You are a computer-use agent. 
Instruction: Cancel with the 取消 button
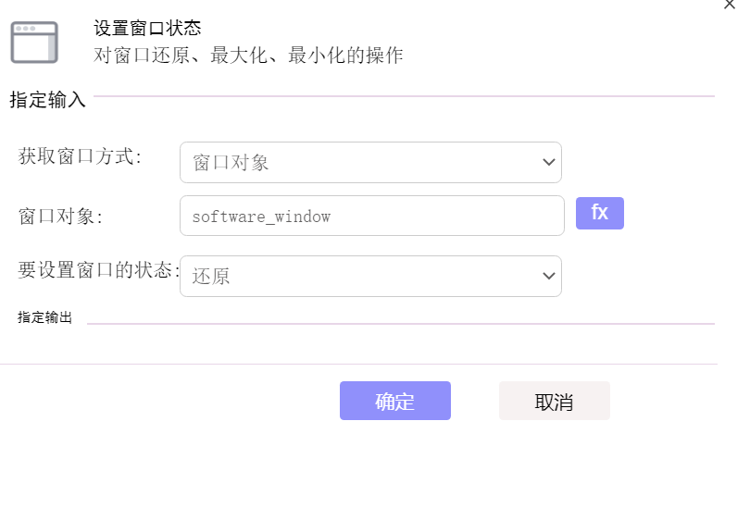coord(555,401)
